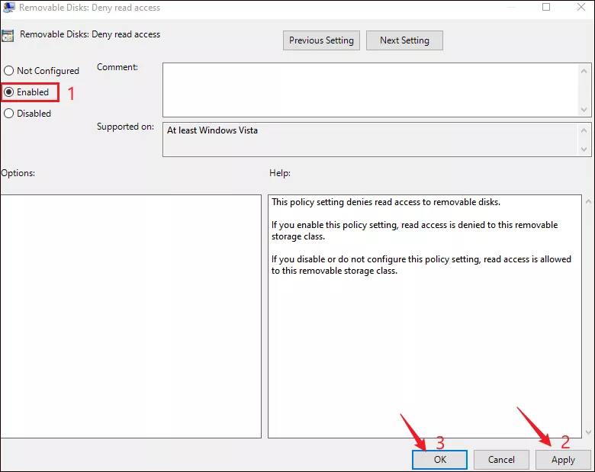
Task: Click the 'Options:' label
Action: 18,173
